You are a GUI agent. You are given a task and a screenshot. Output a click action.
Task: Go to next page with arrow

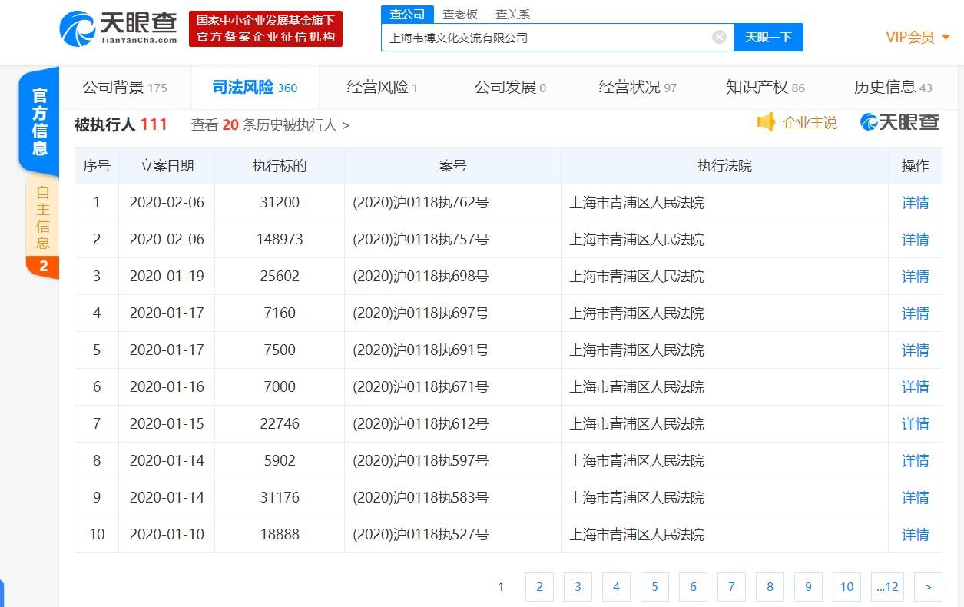(928, 587)
